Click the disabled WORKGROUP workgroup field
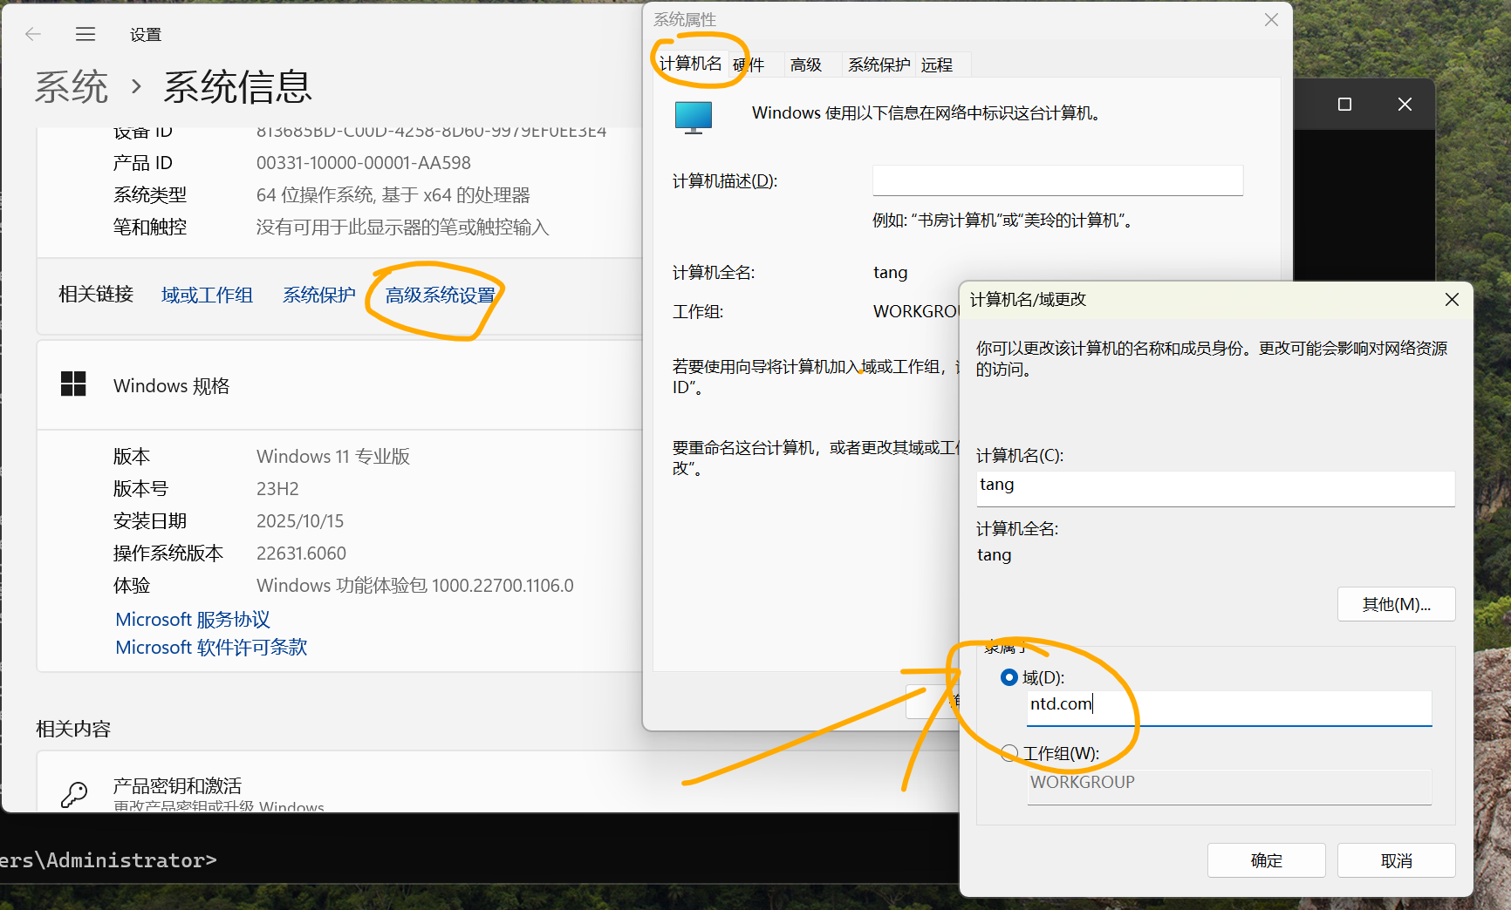 [x=1229, y=786]
